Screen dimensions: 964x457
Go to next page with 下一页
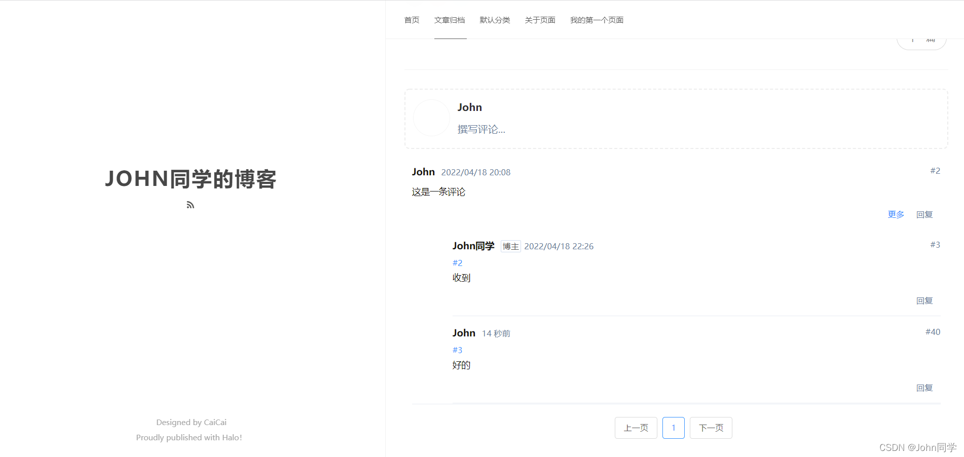pyautogui.click(x=711, y=428)
